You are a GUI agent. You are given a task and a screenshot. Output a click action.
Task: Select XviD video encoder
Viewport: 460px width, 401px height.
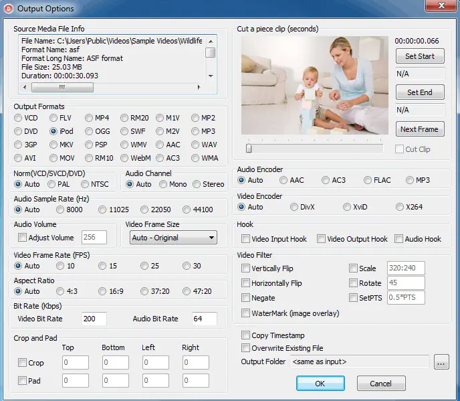pyautogui.click(x=347, y=207)
